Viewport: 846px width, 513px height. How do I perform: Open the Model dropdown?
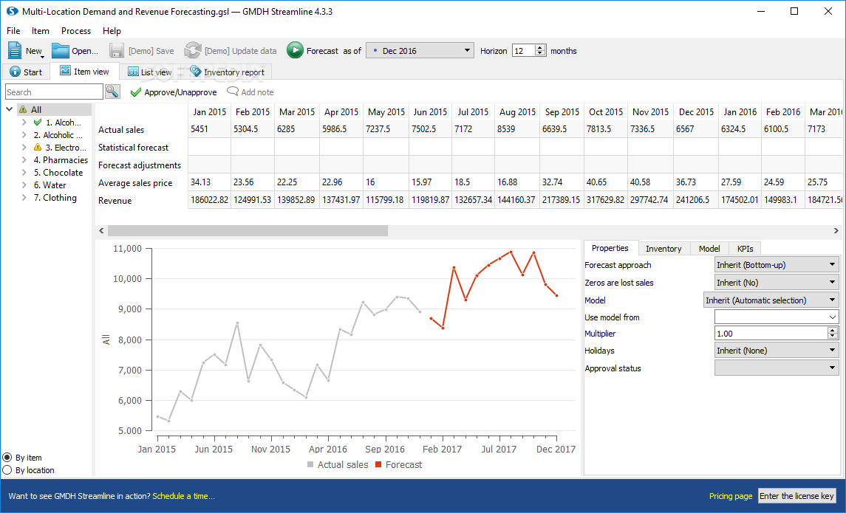pyautogui.click(x=771, y=300)
